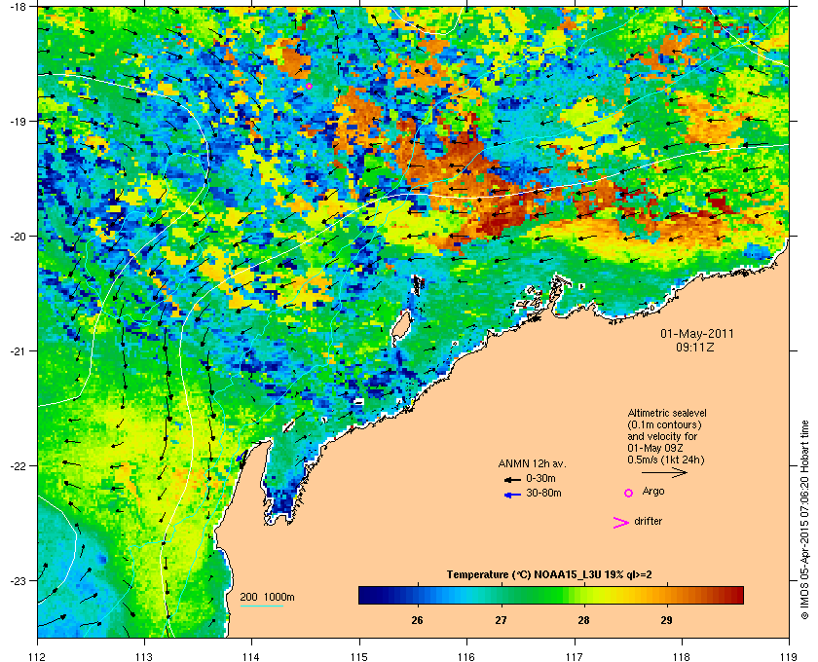Image resolution: width=818 pixels, height=662 pixels.
Task: Click the temperature colorbar at 26
Action: (417, 595)
